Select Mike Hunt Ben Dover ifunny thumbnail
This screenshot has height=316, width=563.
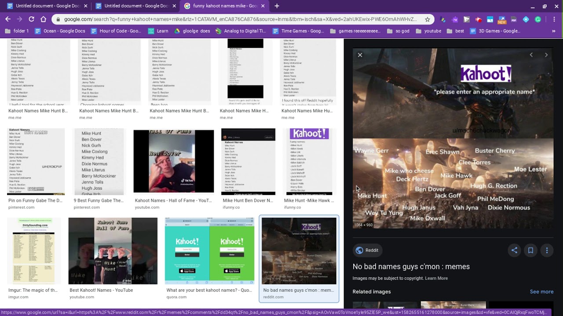[248, 162]
